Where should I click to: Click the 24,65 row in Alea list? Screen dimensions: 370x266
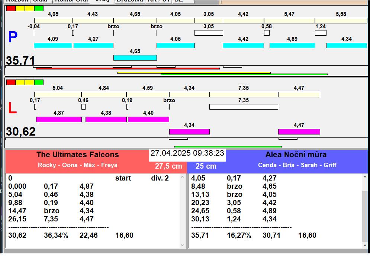click(x=234, y=211)
